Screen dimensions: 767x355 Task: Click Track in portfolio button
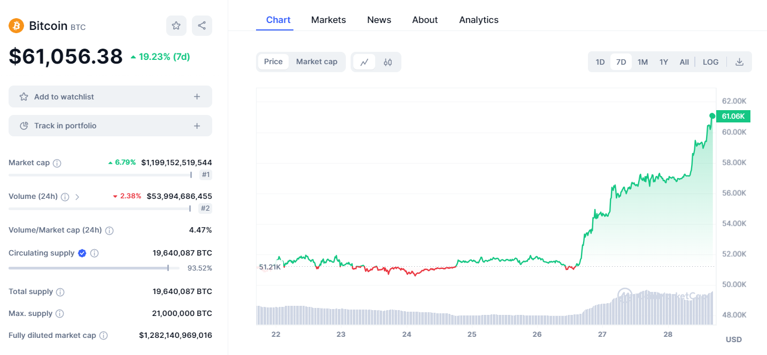point(110,126)
